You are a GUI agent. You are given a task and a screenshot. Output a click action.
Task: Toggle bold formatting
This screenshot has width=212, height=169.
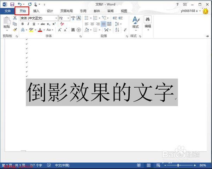click(23, 24)
